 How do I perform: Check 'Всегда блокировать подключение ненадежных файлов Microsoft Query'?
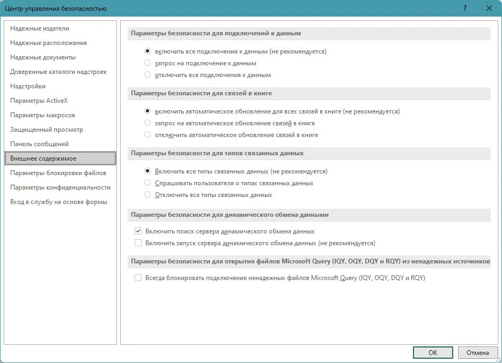tap(138, 278)
